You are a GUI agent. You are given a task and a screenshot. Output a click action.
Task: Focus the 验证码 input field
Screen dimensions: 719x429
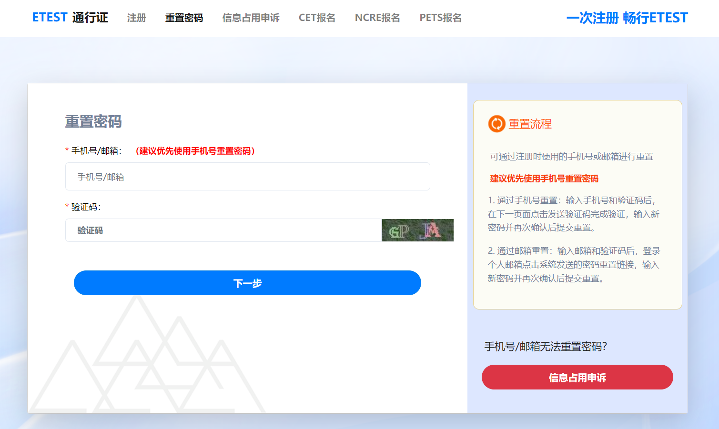(223, 230)
